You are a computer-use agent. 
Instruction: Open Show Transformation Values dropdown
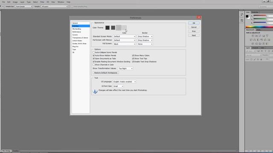point(125,68)
